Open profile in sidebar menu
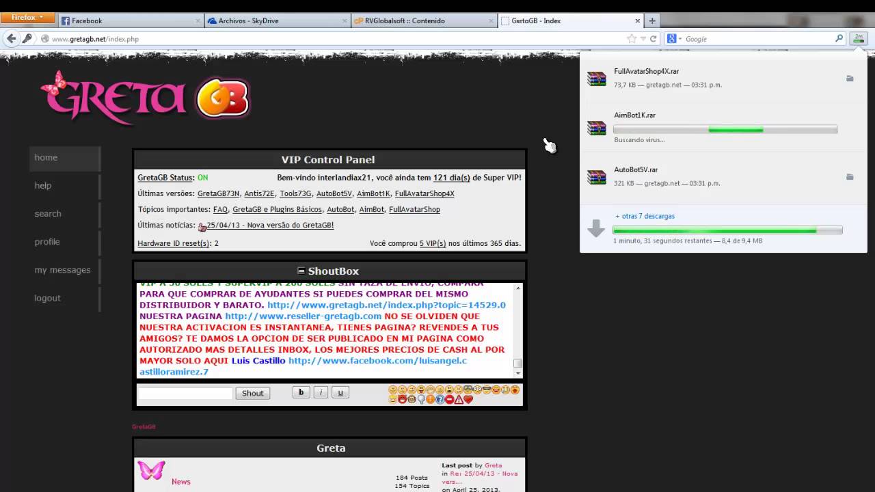This screenshot has width=875, height=492. (x=65, y=242)
